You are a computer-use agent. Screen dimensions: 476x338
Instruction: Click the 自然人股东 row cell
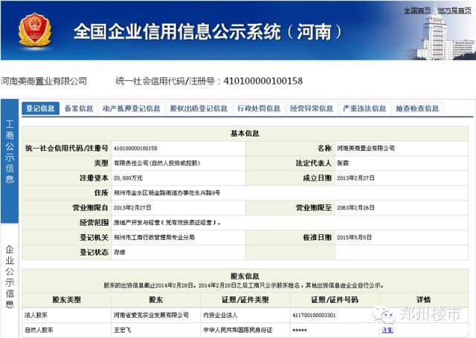coord(39,330)
